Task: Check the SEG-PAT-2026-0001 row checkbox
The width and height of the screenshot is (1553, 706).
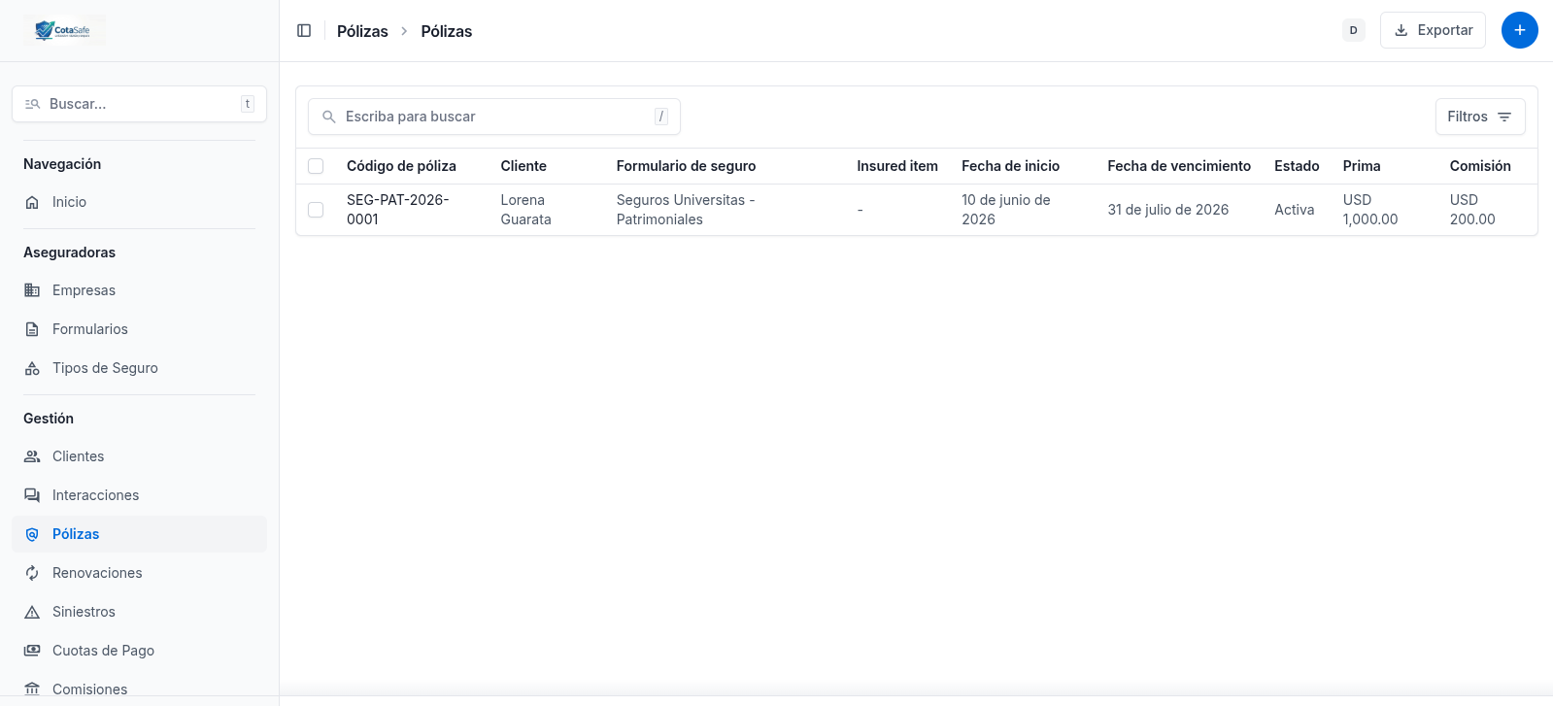Action: tap(316, 210)
